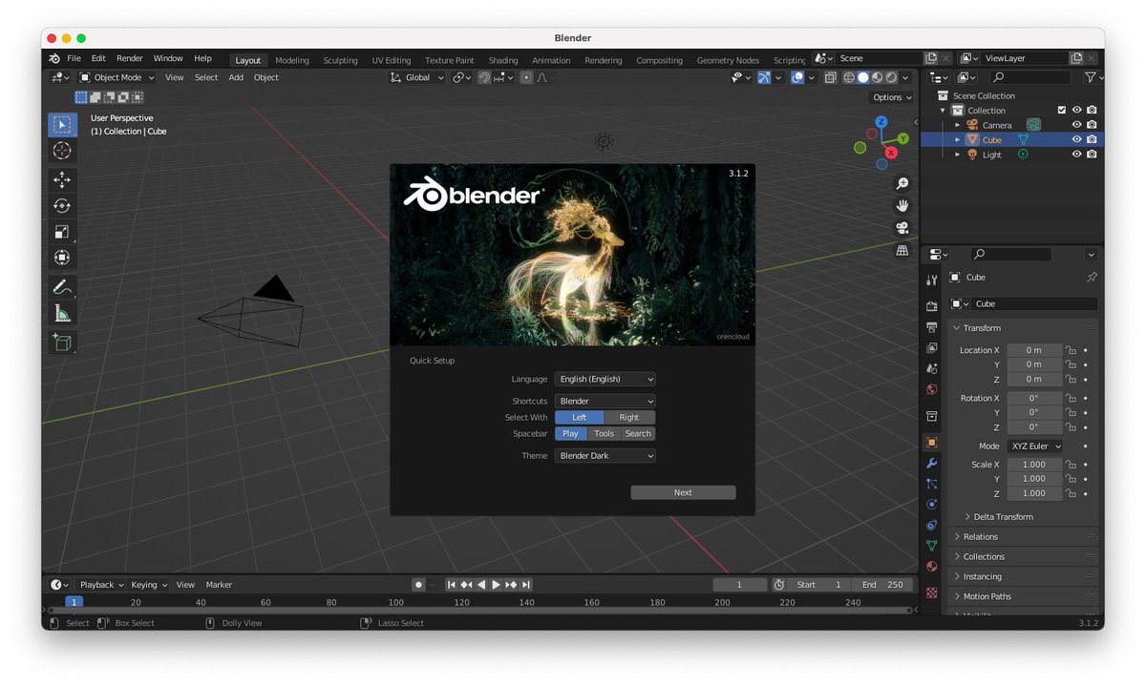Open the Theme dropdown
Screen dimensions: 1146x685
pyautogui.click(x=605, y=456)
